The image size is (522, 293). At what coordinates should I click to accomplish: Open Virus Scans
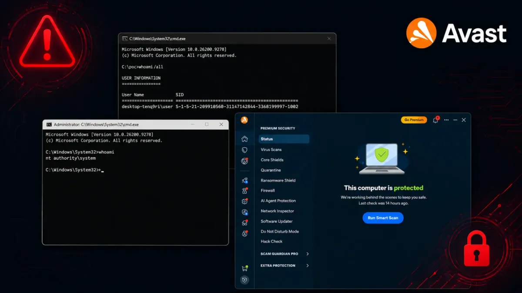[x=271, y=149]
